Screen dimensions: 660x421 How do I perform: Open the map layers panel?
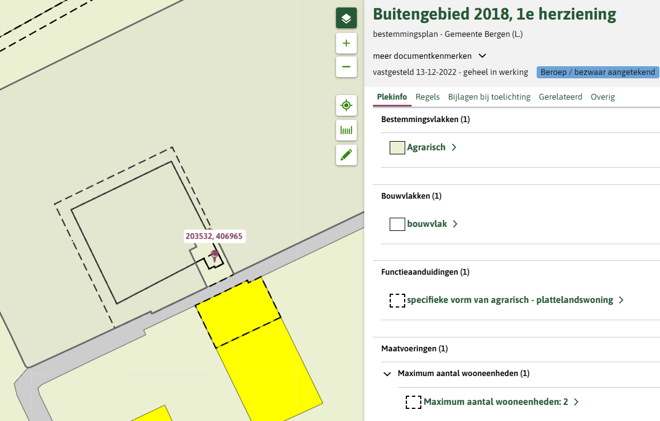pos(346,18)
